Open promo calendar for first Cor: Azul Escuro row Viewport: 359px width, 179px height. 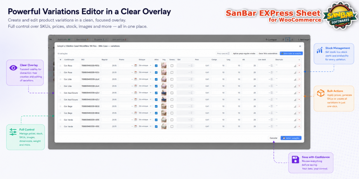(x=136, y=93)
